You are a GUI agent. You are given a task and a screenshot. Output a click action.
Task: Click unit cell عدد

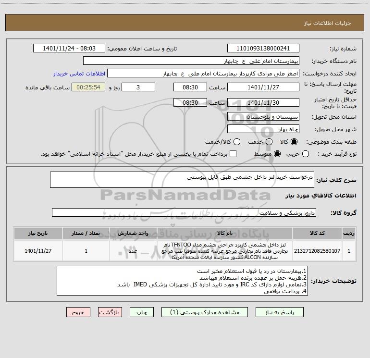click(x=133, y=251)
